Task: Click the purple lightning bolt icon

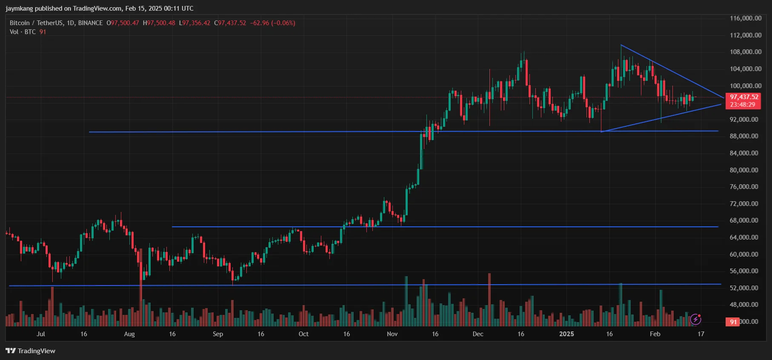Action: tap(695, 319)
